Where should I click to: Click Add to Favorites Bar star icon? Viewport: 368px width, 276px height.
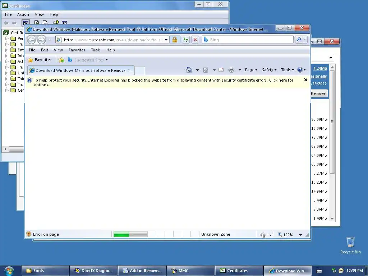point(61,60)
